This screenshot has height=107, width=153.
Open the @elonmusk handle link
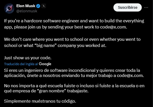(x=27, y=11)
